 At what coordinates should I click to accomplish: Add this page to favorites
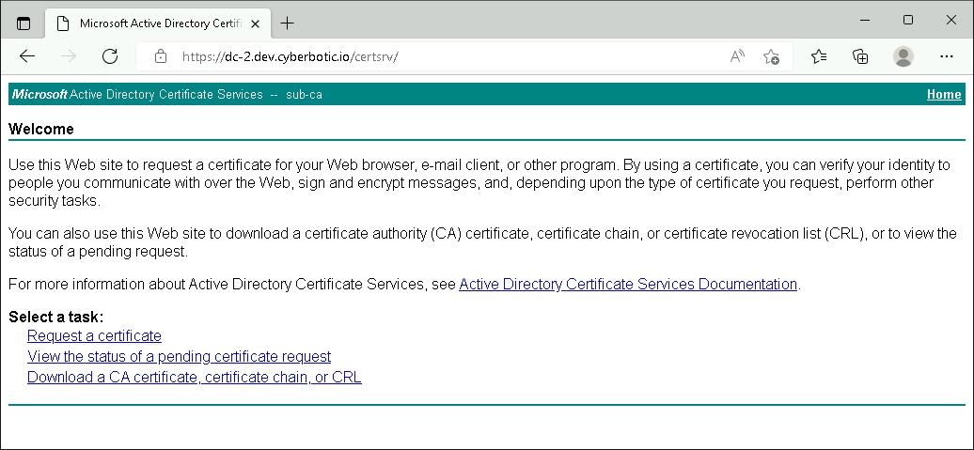[771, 56]
